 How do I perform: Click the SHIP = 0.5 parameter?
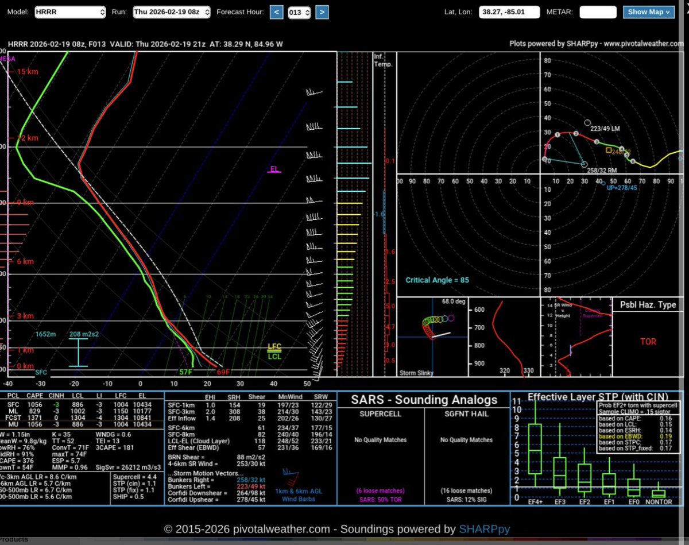pos(127,497)
